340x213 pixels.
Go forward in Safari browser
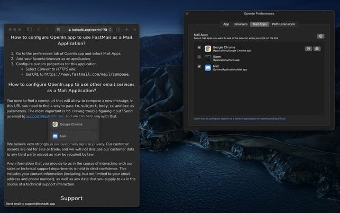47,29
